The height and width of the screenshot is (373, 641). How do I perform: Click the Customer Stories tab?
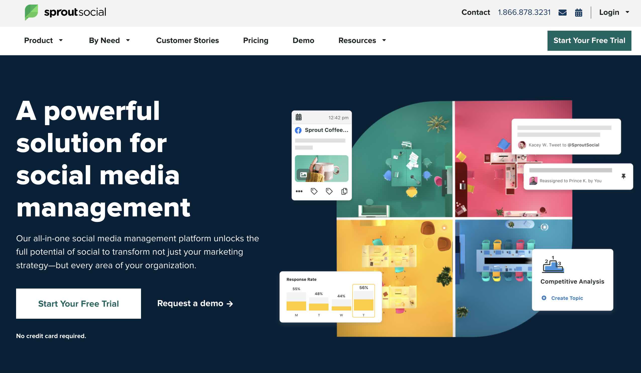point(188,40)
